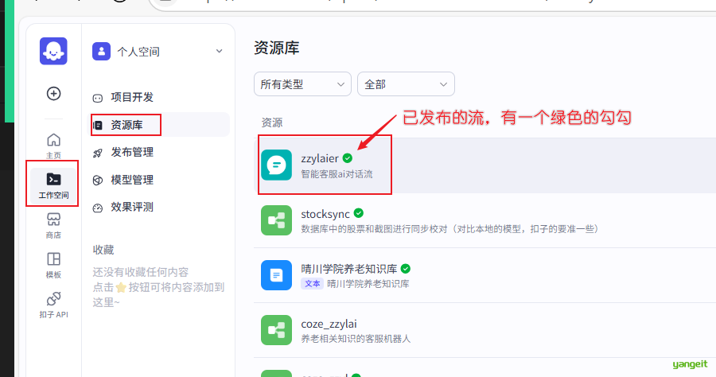Viewport: 716px width, 377px height.
Task: Click the 项目开发 robot icon
Action: coord(98,98)
